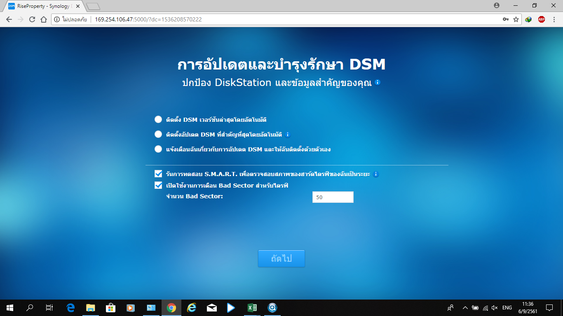The image size is (563, 316).
Task: Select automatic install of latest DSM version
Action: (158, 119)
